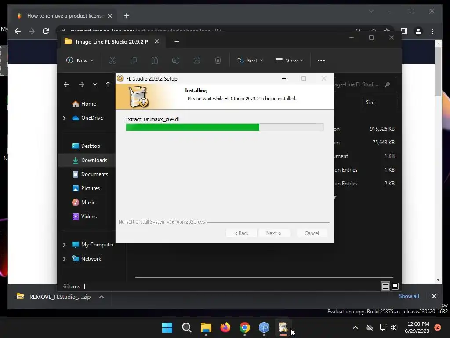This screenshot has height=338, width=450.
Task: Open volume control in system tray
Action: (x=394, y=327)
